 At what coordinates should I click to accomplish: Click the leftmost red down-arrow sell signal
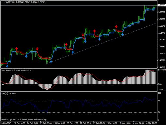pos(17,48)
